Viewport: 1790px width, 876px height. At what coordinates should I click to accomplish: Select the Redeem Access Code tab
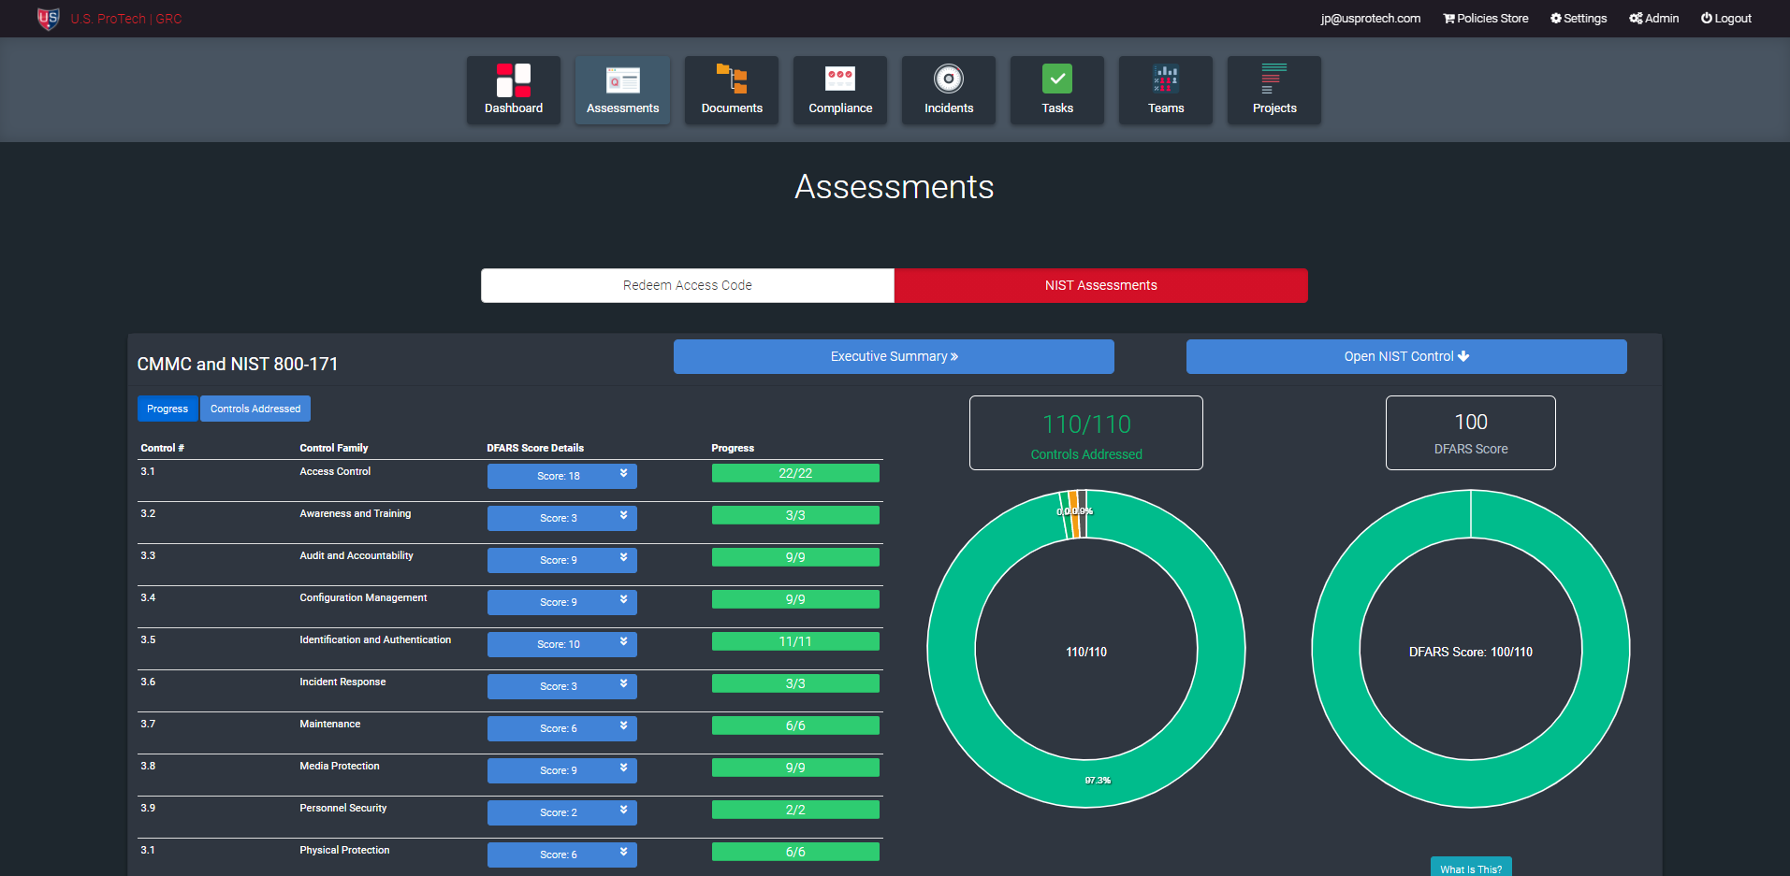pos(688,285)
